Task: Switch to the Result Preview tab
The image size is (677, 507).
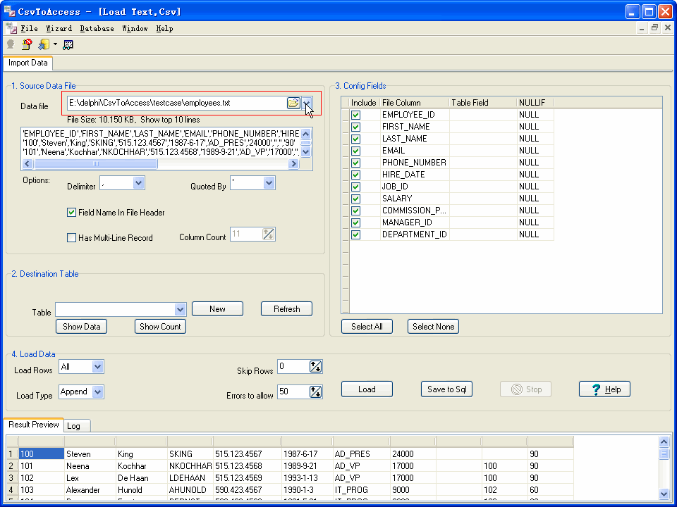Action: coord(34,425)
